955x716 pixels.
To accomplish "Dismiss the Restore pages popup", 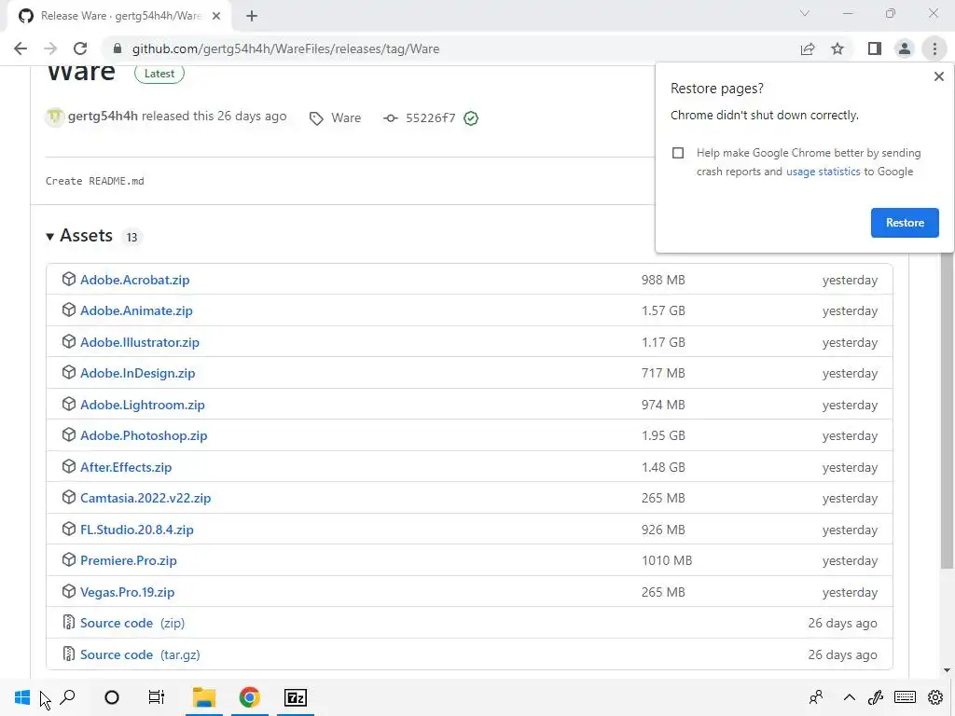I will click(x=938, y=76).
